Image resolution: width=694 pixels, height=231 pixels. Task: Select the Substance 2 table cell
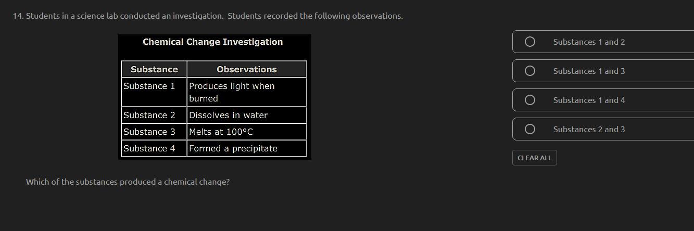point(149,115)
